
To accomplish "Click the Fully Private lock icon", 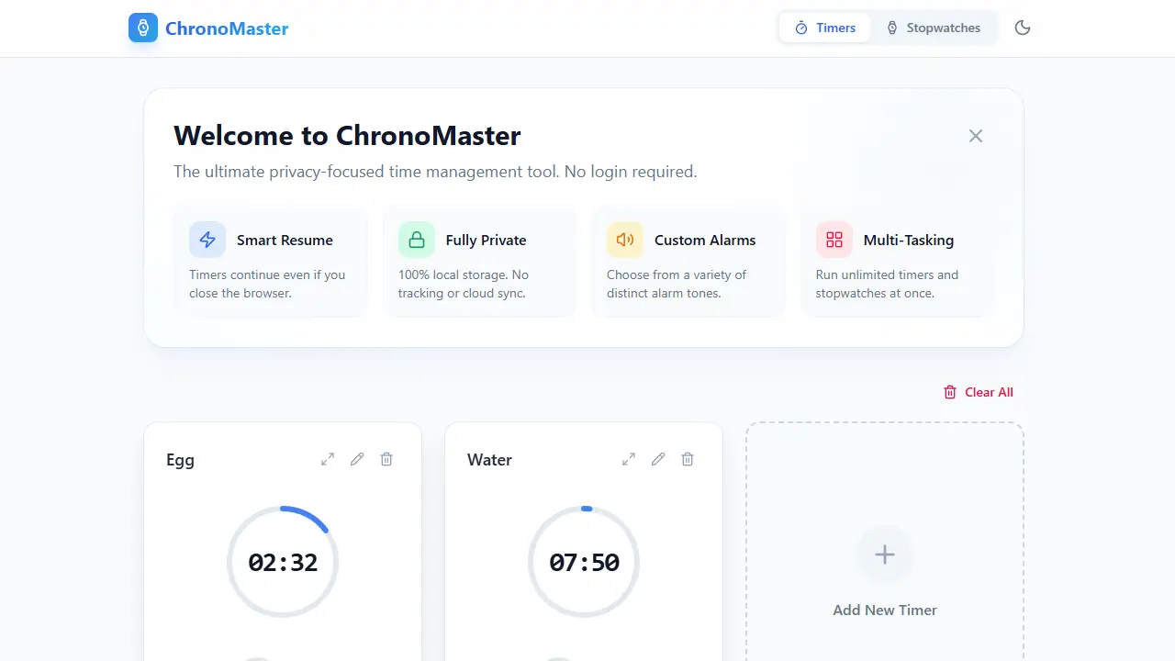I will click(x=417, y=240).
